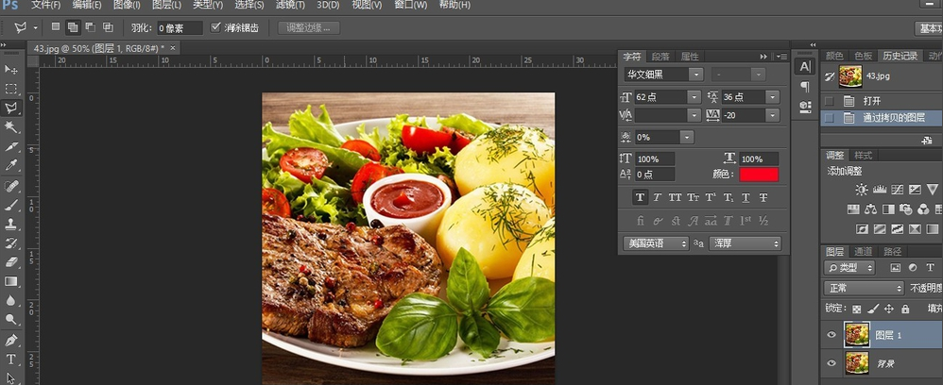The height and width of the screenshot is (385, 943).
Task: Select the Gradient tool
Action: tap(10, 281)
